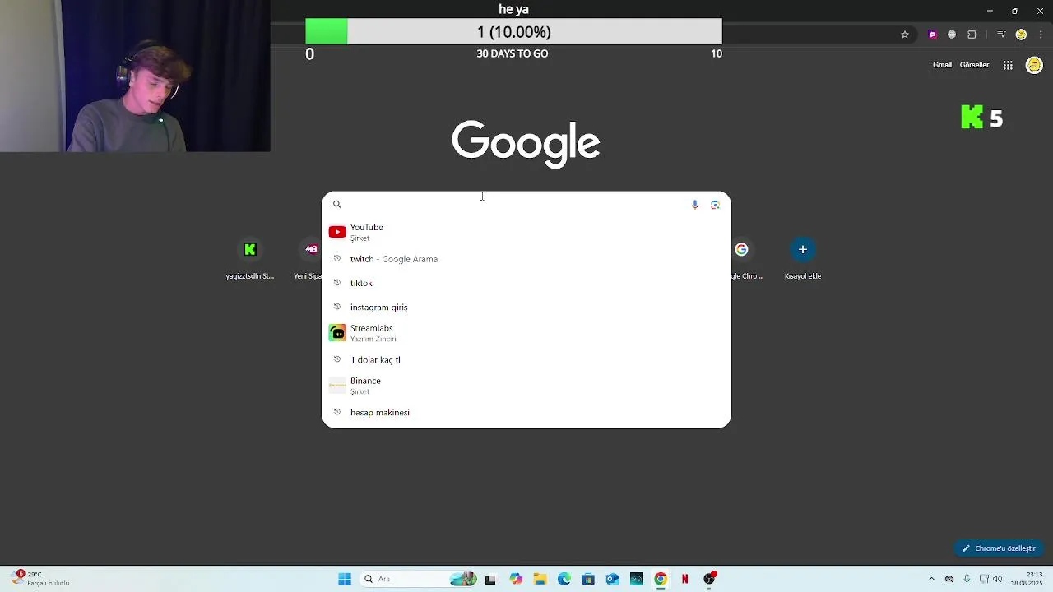Viewport: 1053px width, 592px height.
Task: Open the yagizztsdln Kick shortcut tile
Action: pos(250,258)
